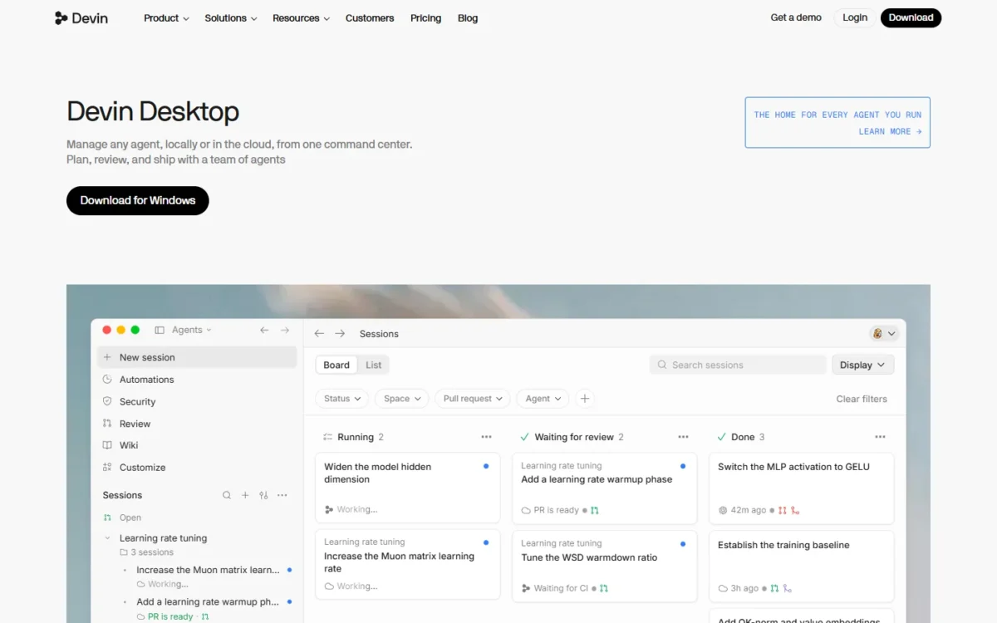Click the sidebar back arrow next to Agents

pos(264,330)
